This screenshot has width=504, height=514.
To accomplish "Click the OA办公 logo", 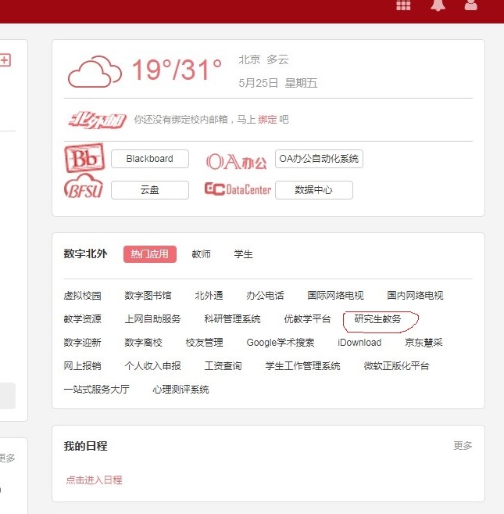I will click(237, 162).
